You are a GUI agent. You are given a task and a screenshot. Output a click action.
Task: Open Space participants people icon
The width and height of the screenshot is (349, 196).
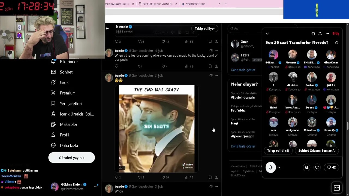click(306, 167)
